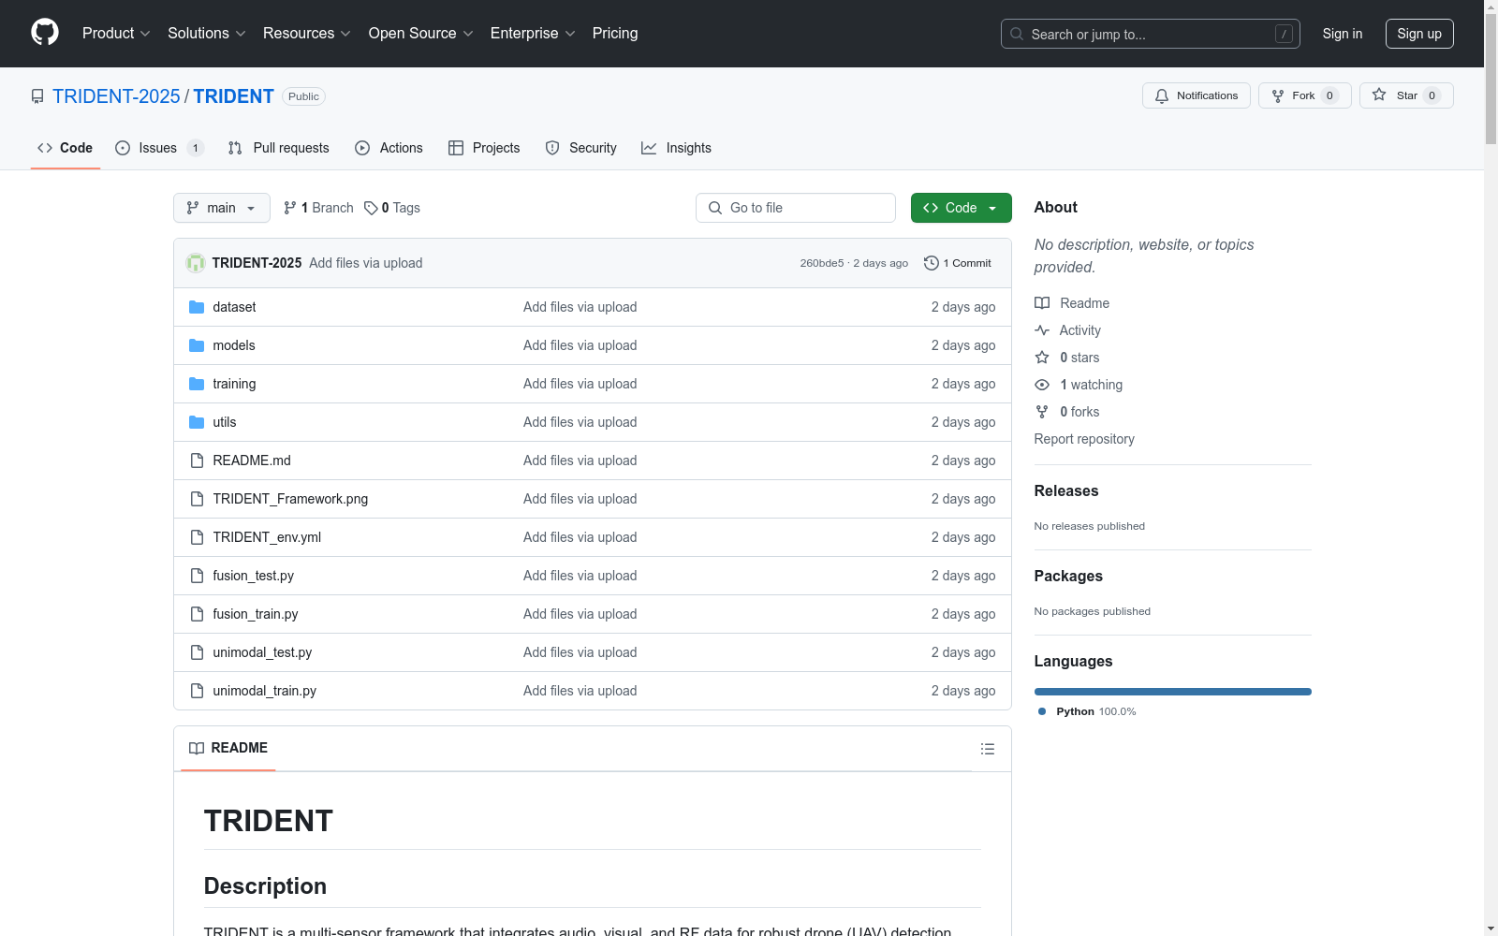The height and width of the screenshot is (936, 1498).
Task: Click the Python blue dot swatch
Action: tap(1042, 711)
